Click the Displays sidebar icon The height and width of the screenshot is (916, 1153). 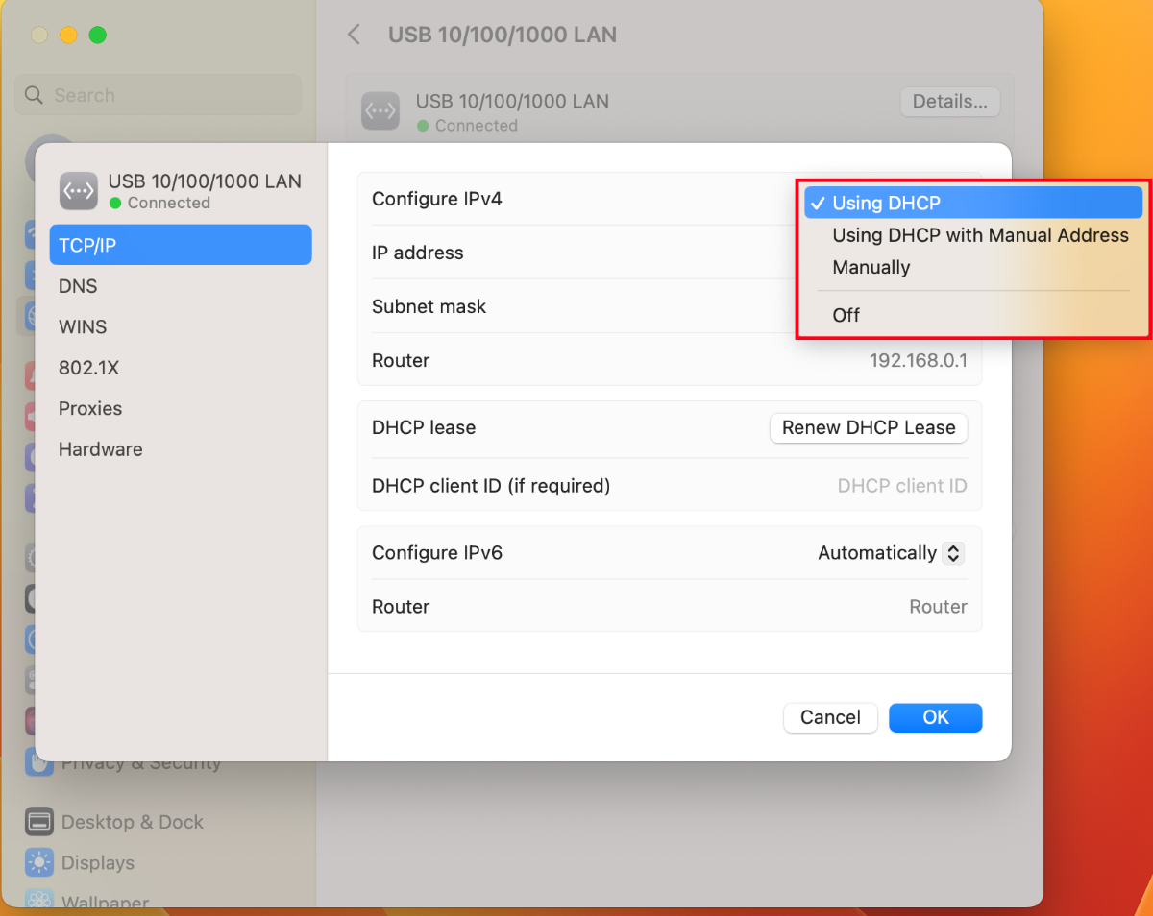pyautogui.click(x=39, y=862)
